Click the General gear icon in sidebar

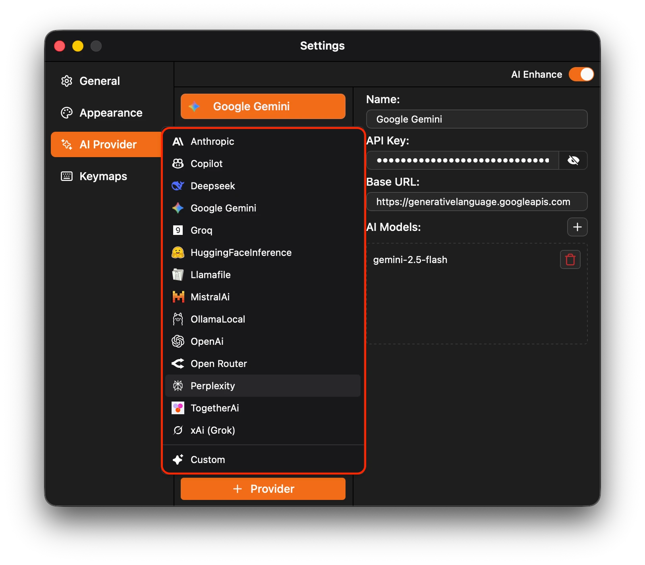(67, 81)
